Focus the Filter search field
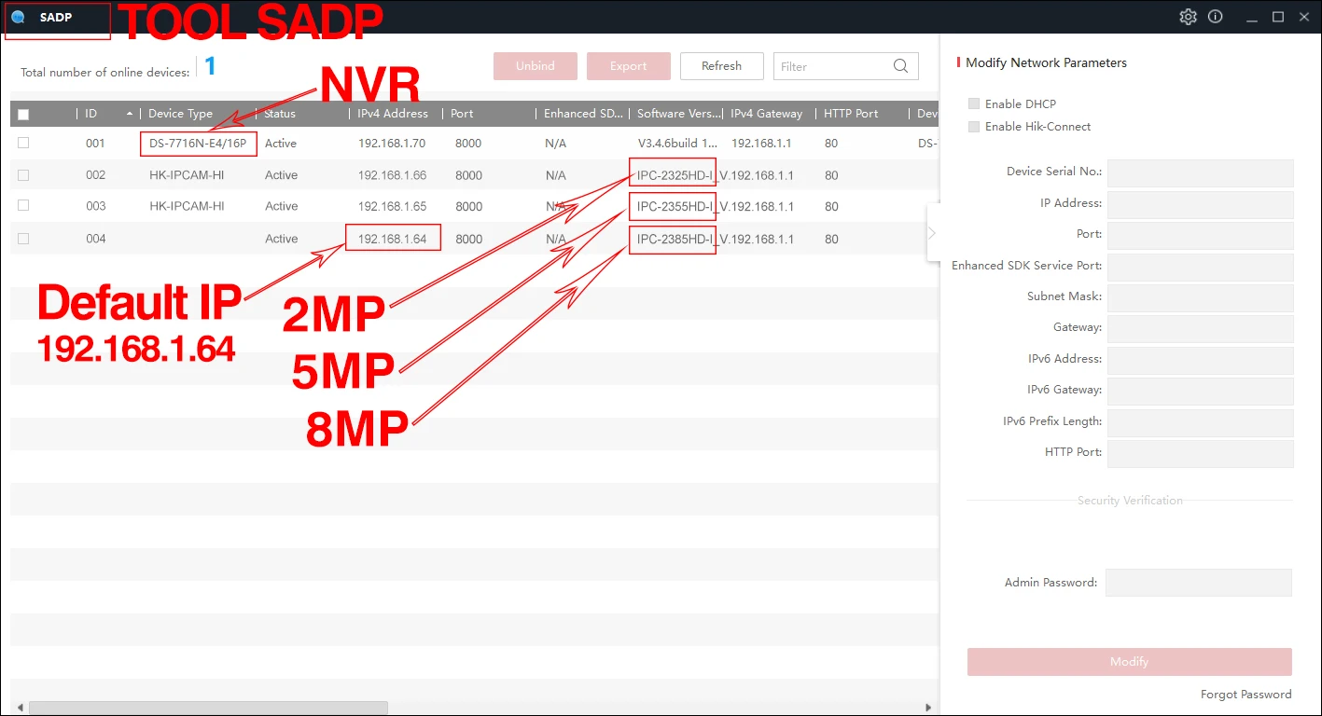 coord(846,66)
